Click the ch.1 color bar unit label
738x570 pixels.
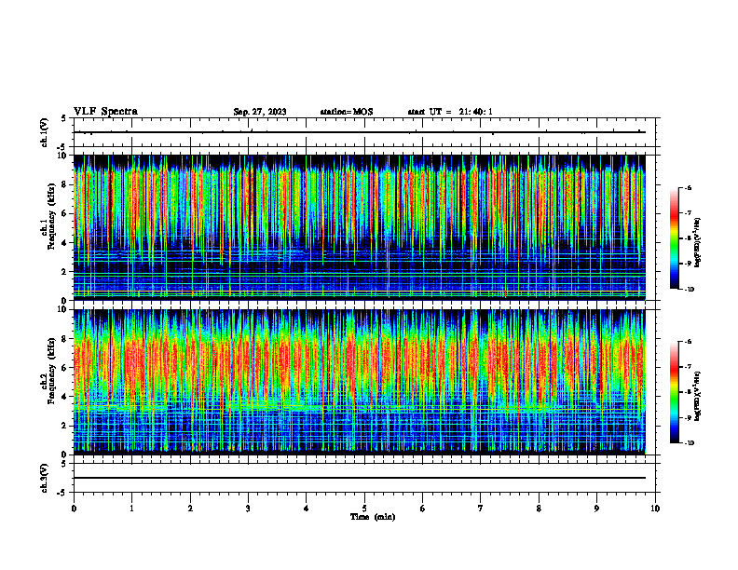[x=698, y=243]
